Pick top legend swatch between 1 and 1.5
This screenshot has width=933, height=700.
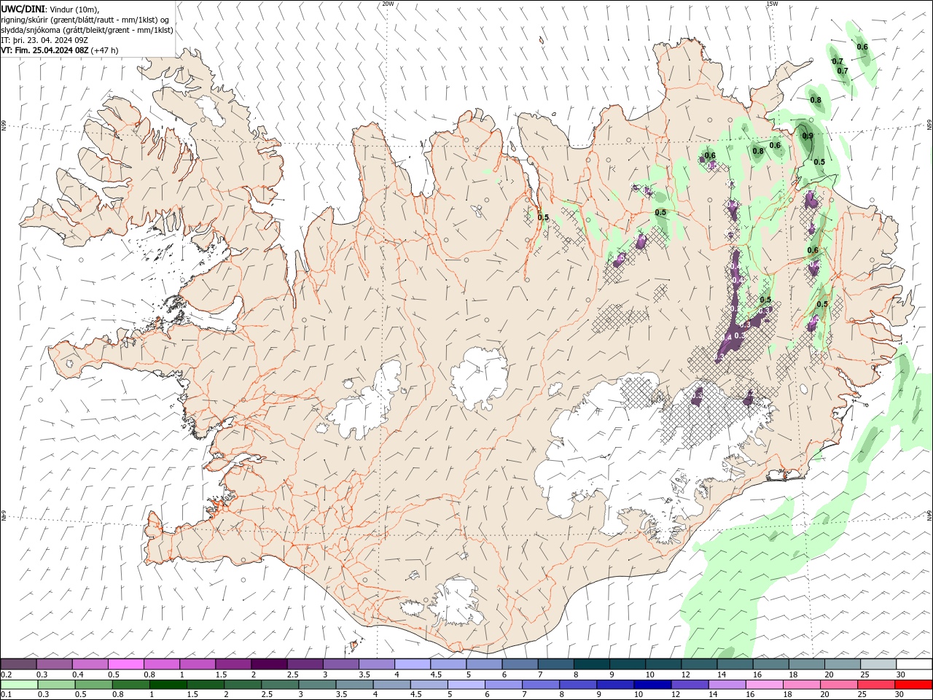tap(198, 664)
